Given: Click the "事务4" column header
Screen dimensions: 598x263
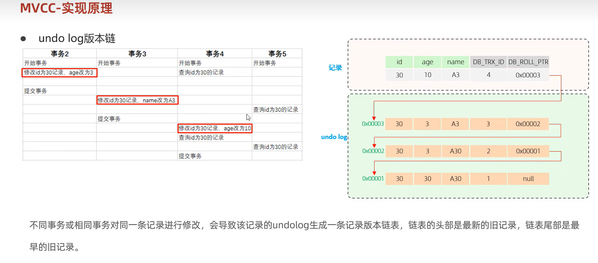Looking at the screenshot, I should (215, 54).
